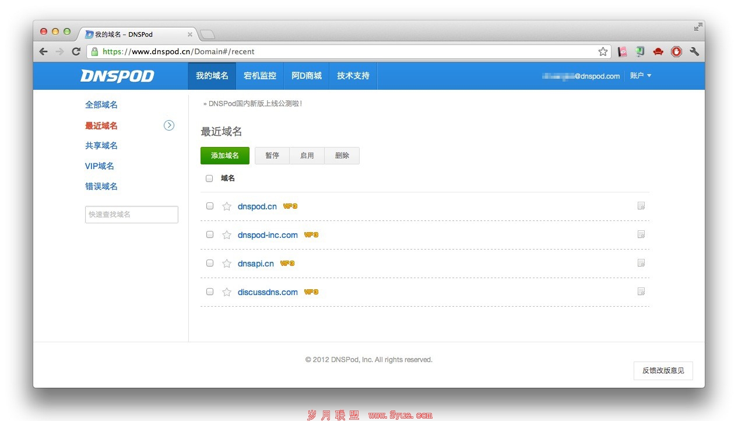Star the dnspod-inc.com domain
Viewport: 738px width, 421px height.
[227, 235]
